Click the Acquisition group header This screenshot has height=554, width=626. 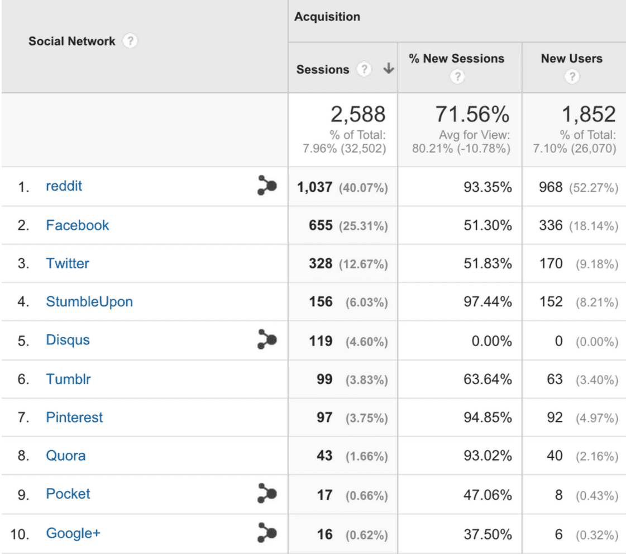point(327,17)
